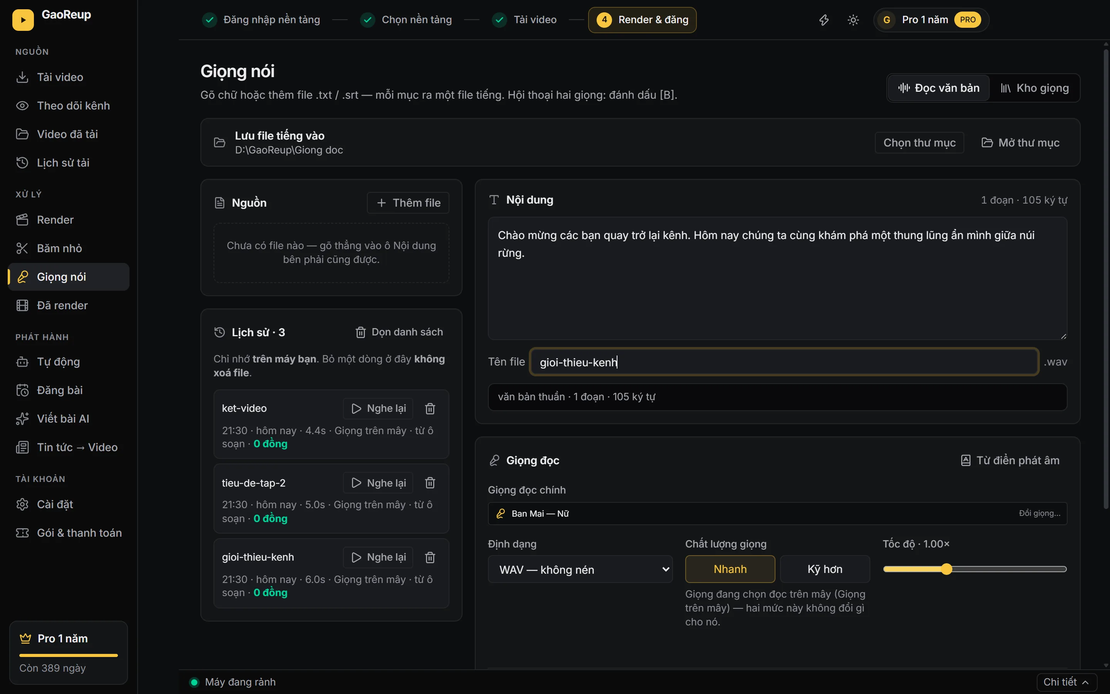The height and width of the screenshot is (694, 1110).
Task: Open Tự động publishing page
Action: point(69,362)
